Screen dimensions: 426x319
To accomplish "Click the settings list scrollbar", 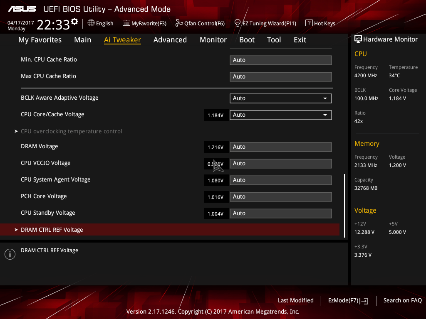I will pyautogui.click(x=345, y=206).
